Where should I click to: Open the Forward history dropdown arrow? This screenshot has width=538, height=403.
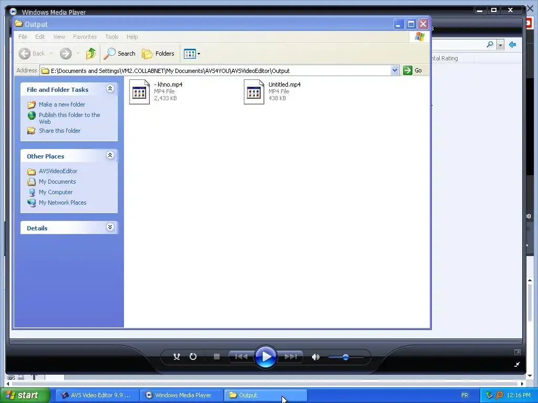[x=78, y=54]
